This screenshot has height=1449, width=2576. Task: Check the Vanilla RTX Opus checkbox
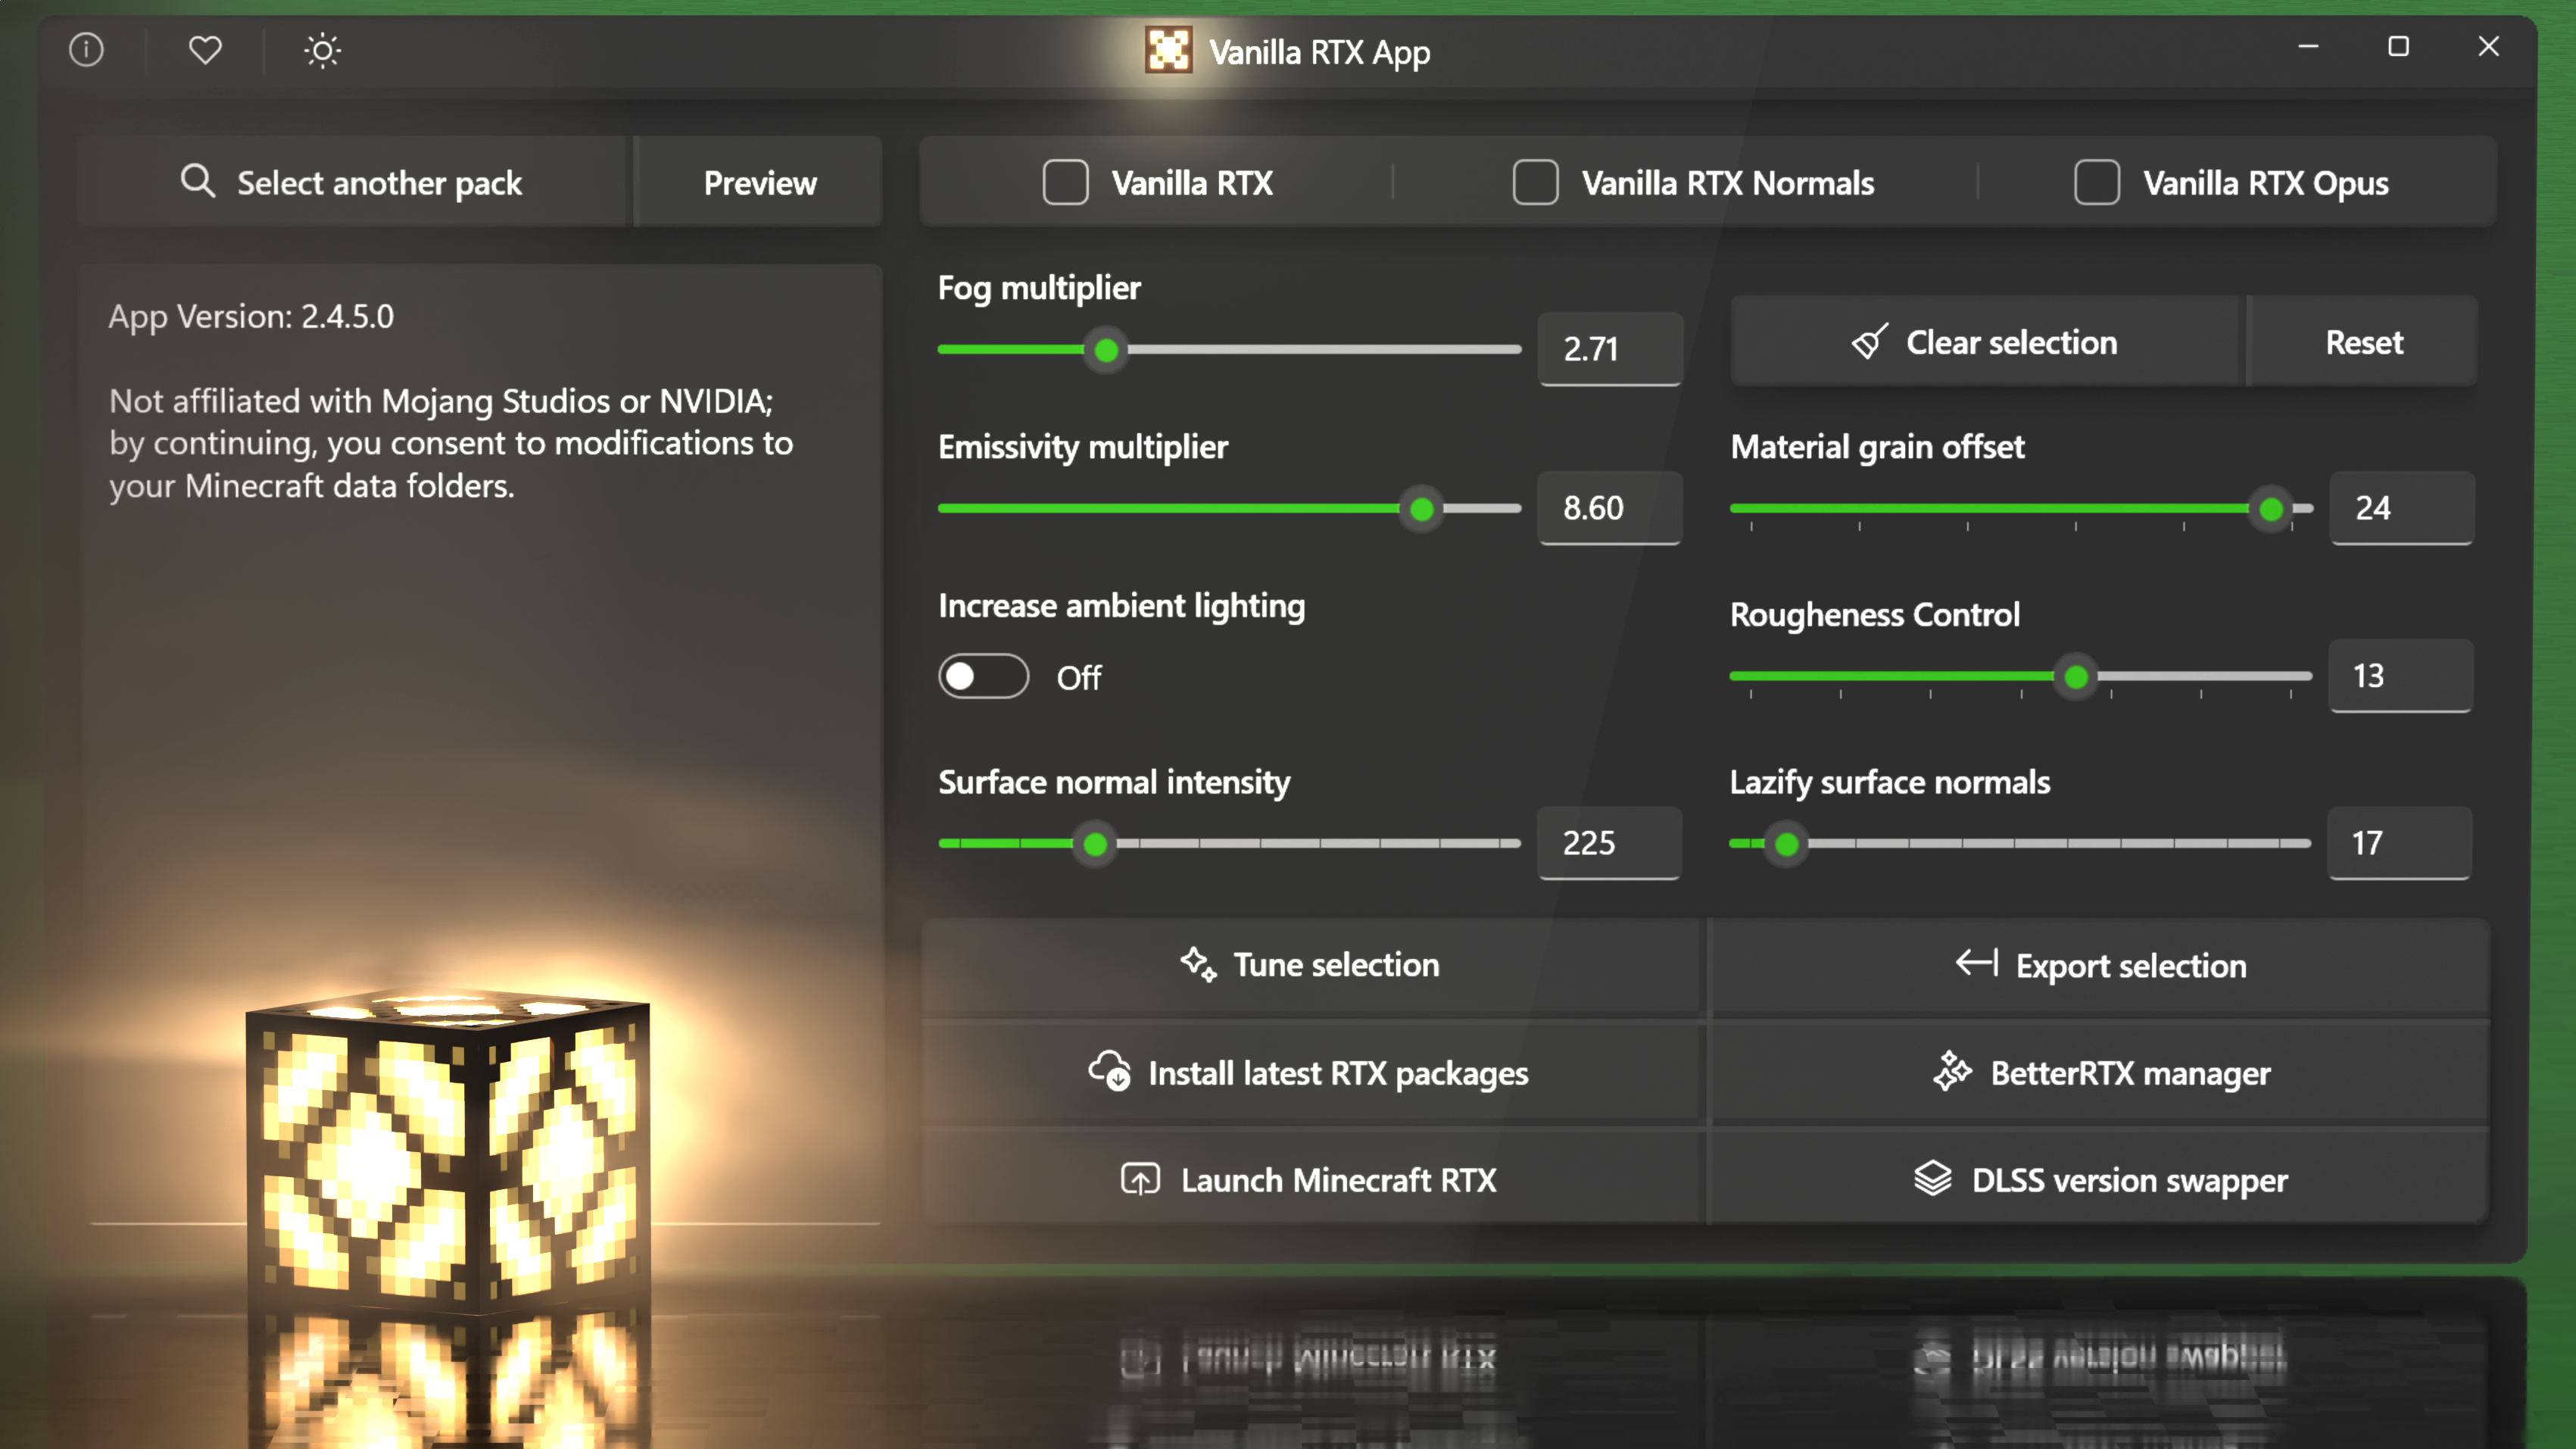(x=2097, y=182)
